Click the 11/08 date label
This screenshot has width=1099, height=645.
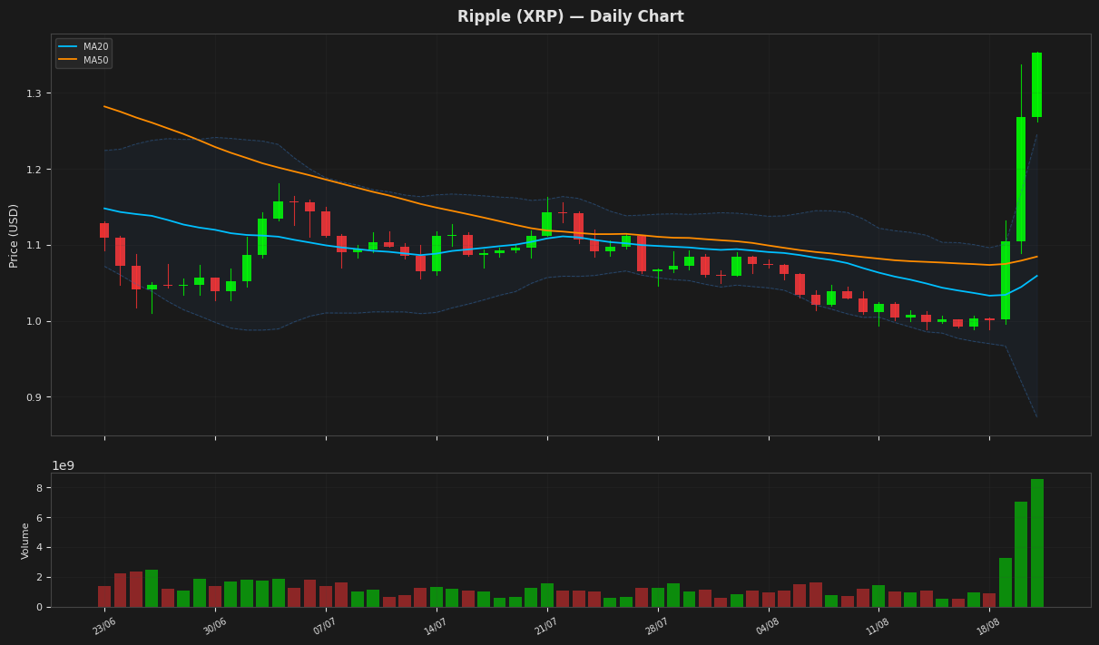tap(878, 625)
